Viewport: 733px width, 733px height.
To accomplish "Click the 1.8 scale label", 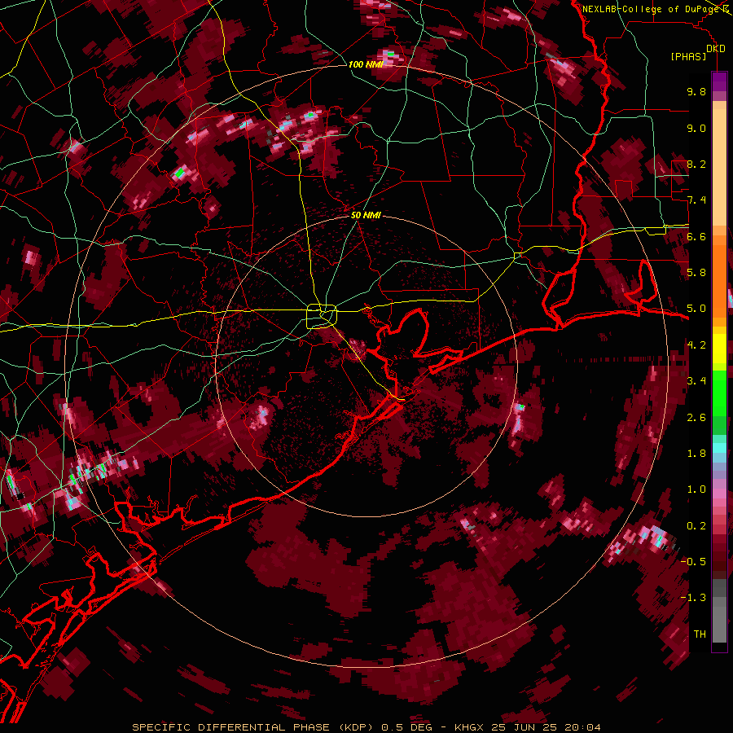I will pos(696,453).
